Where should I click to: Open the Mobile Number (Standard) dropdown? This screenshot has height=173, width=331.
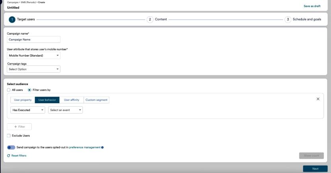33,55
